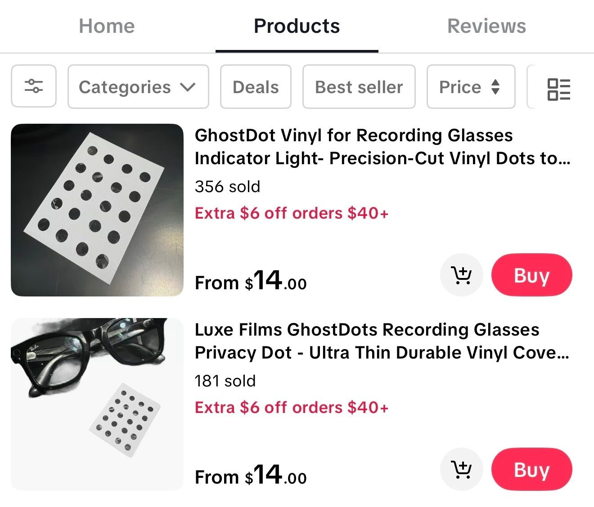The image size is (594, 507).
Task: Tap the first Extra $6 off promo
Action: point(292,213)
